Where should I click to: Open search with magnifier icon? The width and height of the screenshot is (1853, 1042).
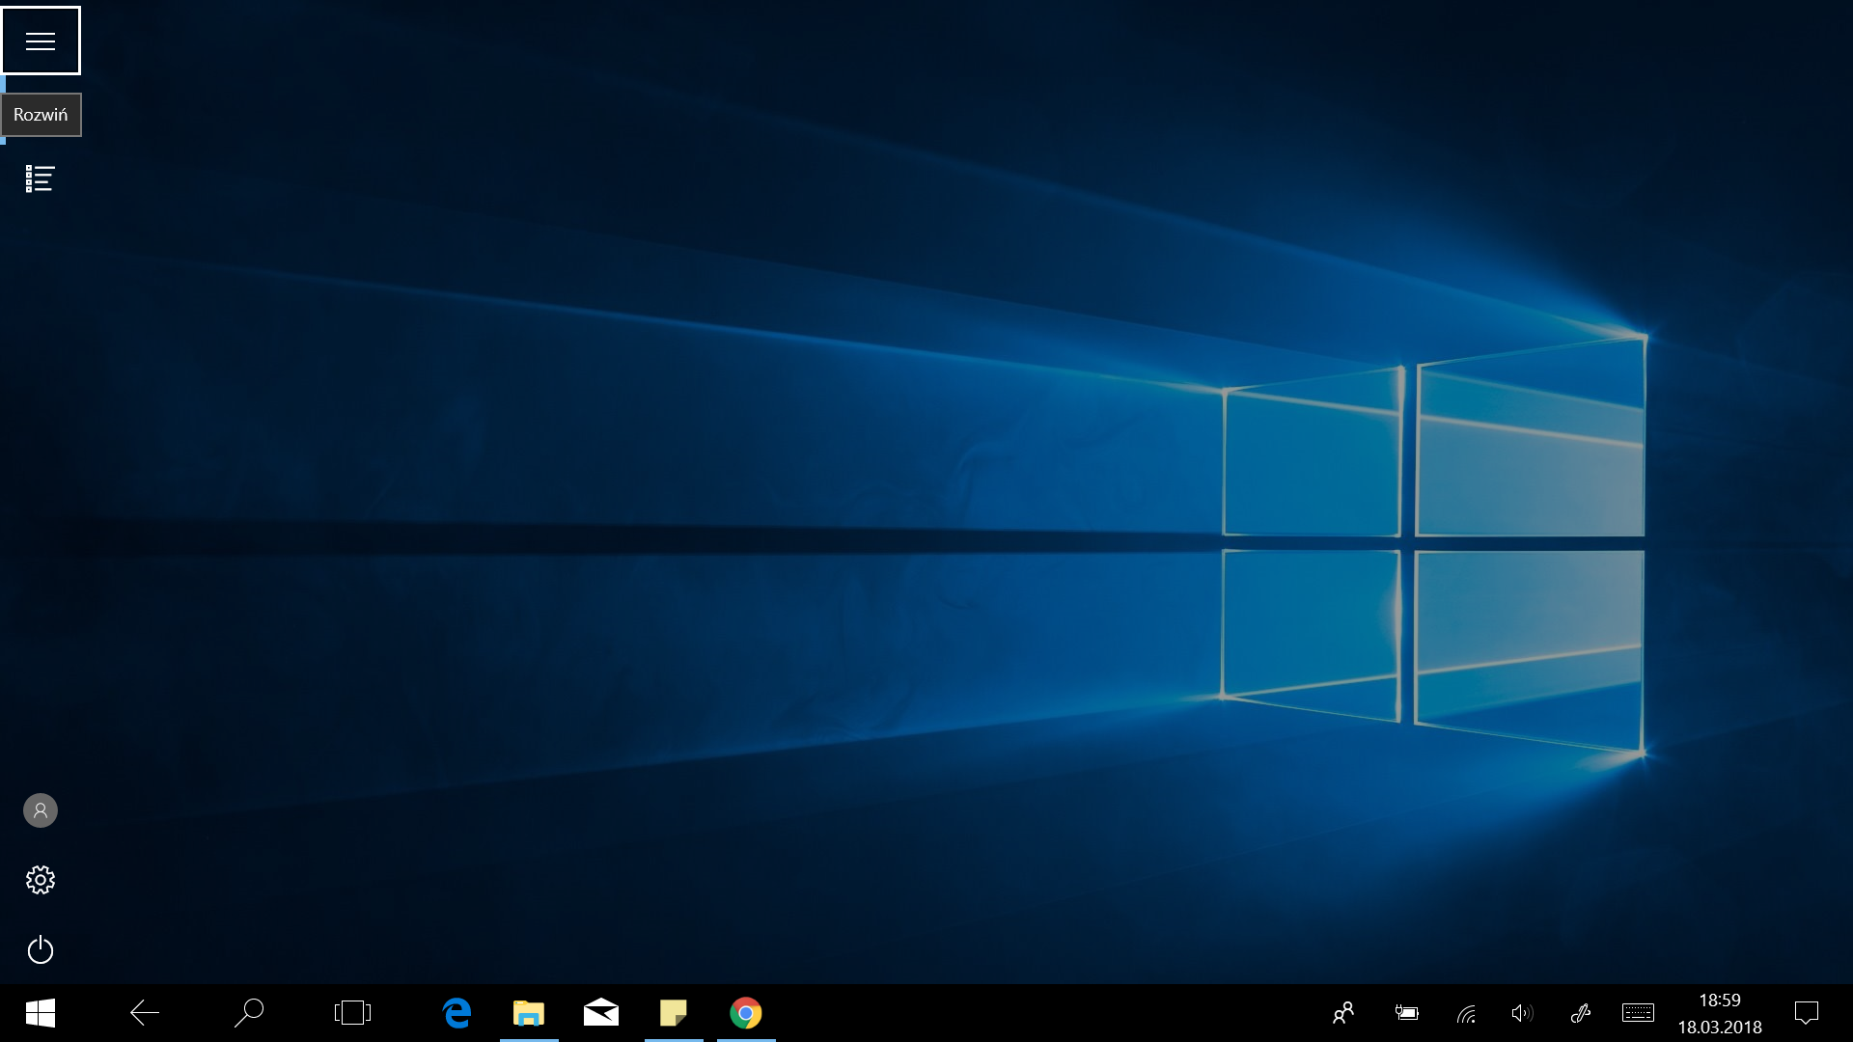tap(249, 1013)
